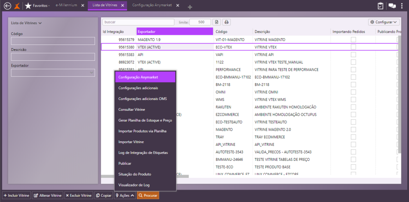Toggle Importando Pedidos for VITRINE OMNI row
409x202 pixels.
point(353,92)
